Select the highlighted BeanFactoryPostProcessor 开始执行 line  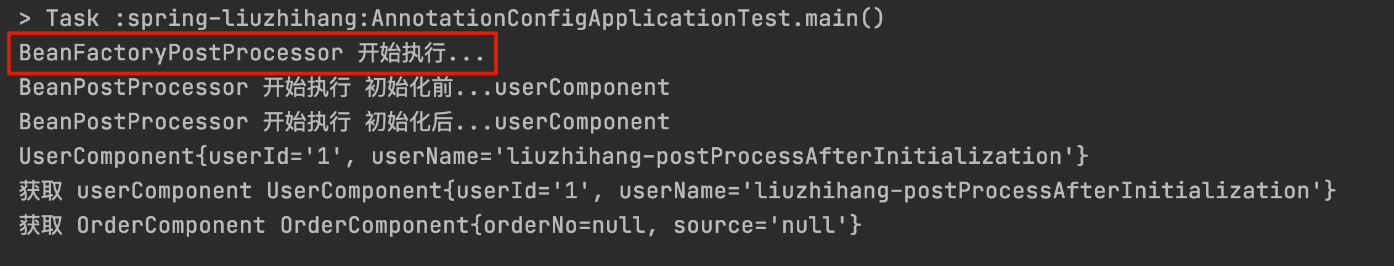252,54
